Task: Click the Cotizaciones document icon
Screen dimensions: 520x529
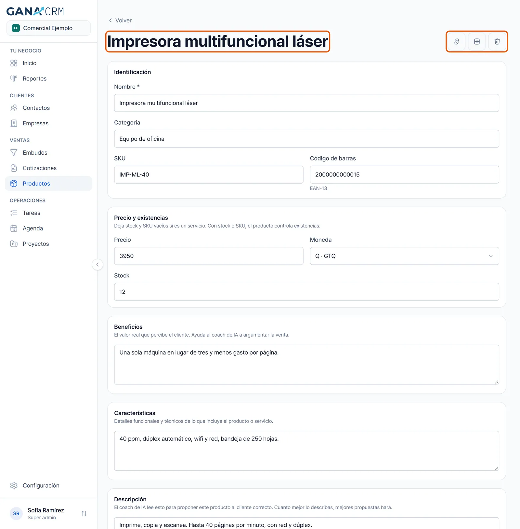Action: click(x=14, y=168)
